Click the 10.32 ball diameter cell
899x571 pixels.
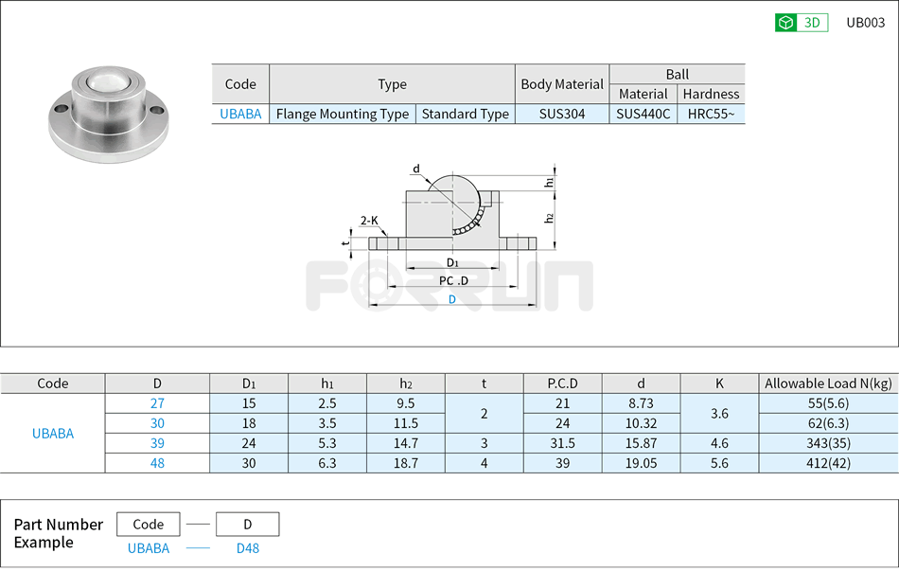(x=641, y=423)
